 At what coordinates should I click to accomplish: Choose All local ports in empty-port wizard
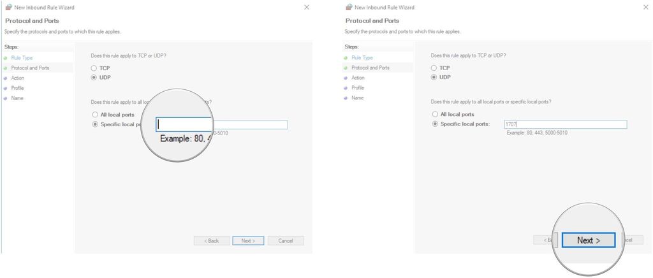click(x=95, y=114)
